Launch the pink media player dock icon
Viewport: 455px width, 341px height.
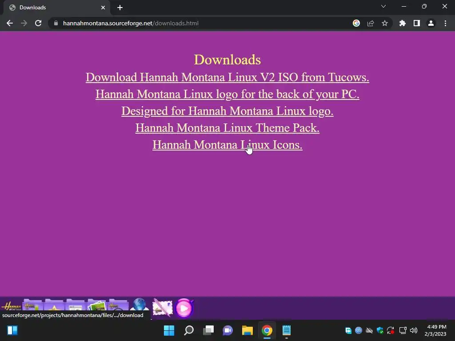[184, 308]
